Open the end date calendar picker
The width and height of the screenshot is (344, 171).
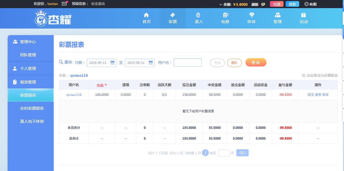[x=151, y=63]
